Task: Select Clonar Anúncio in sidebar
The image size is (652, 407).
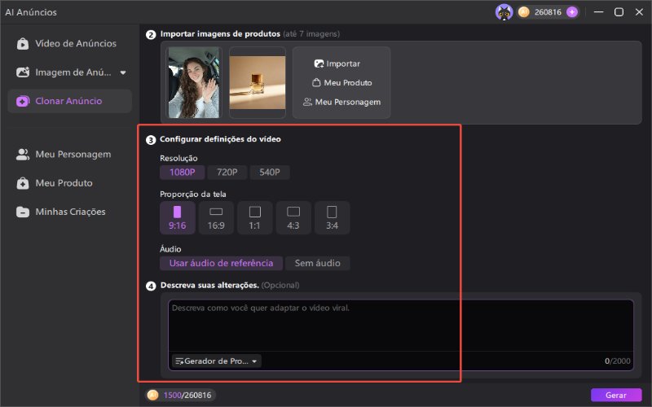Action: (70, 101)
